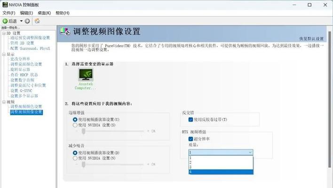Collapse the 显示 tree node
Viewport: 333px width, 188px height.
4,55
